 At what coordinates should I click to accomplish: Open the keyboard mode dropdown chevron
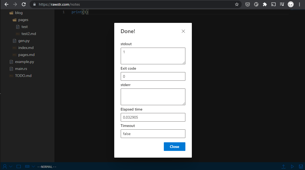click(33, 167)
